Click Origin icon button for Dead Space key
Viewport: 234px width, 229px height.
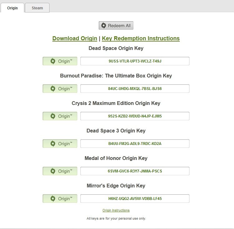coord(60,61)
